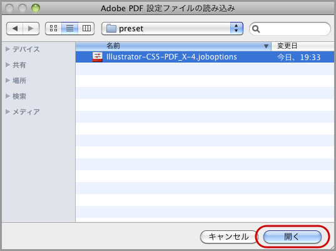The width and height of the screenshot is (336, 251).
Task: Open the preset folder path dropdown
Action: [172, 28]
